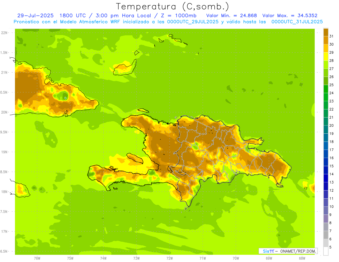The width and height of the screenshot is (339, 262).
Task: Click 'Valor Min. = 24.868' readout
Action: [232, 16]
